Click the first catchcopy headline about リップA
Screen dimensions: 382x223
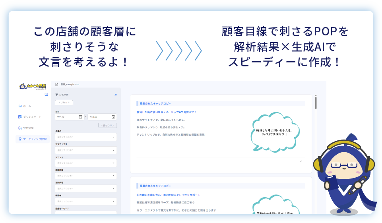pos(167,112)
